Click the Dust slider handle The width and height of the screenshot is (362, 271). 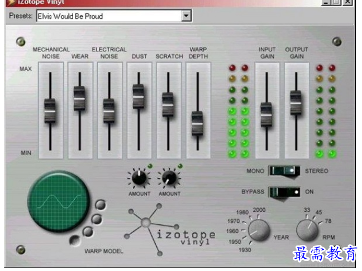coord(139,96)
